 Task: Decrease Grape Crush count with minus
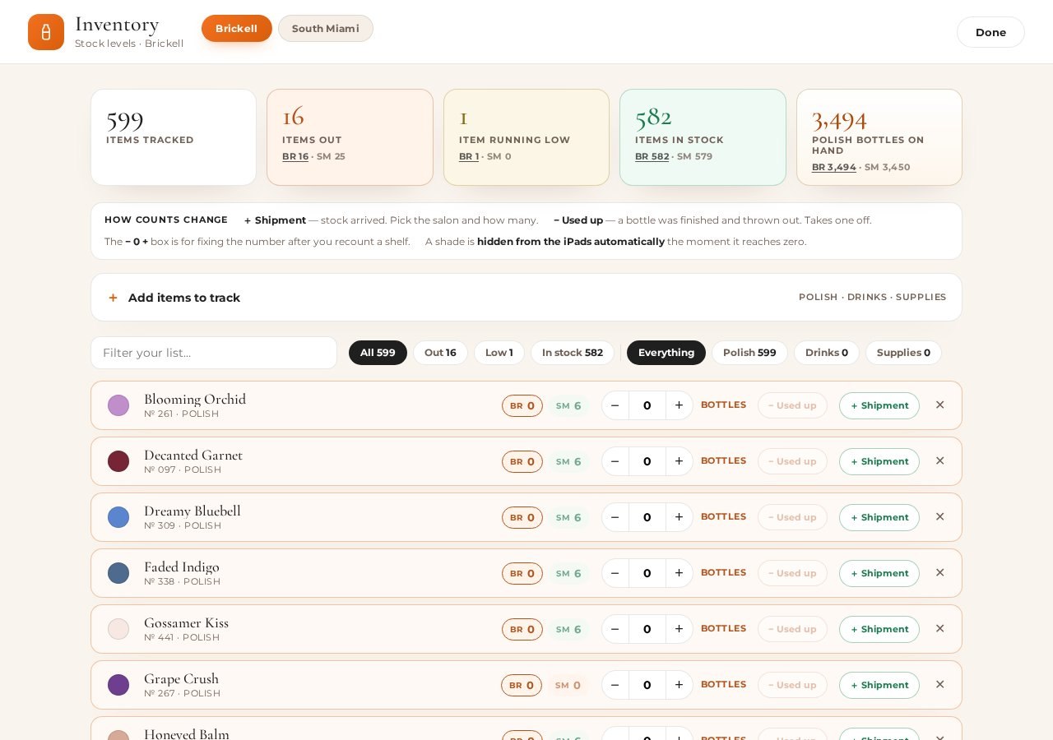615,685
